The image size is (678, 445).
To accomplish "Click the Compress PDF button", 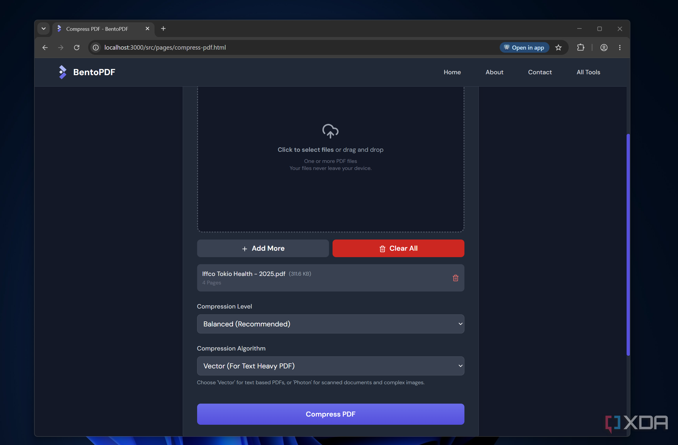I will pyautogui.click(x=330, y=414).
